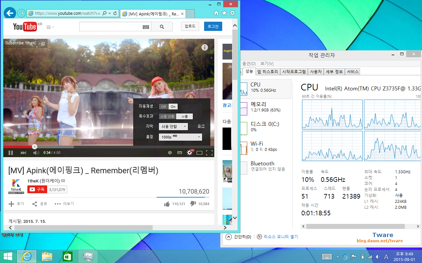This screenshot has height=263, width=422.
Task: Click the Windows Start button
Action: (x=8, y=256)
